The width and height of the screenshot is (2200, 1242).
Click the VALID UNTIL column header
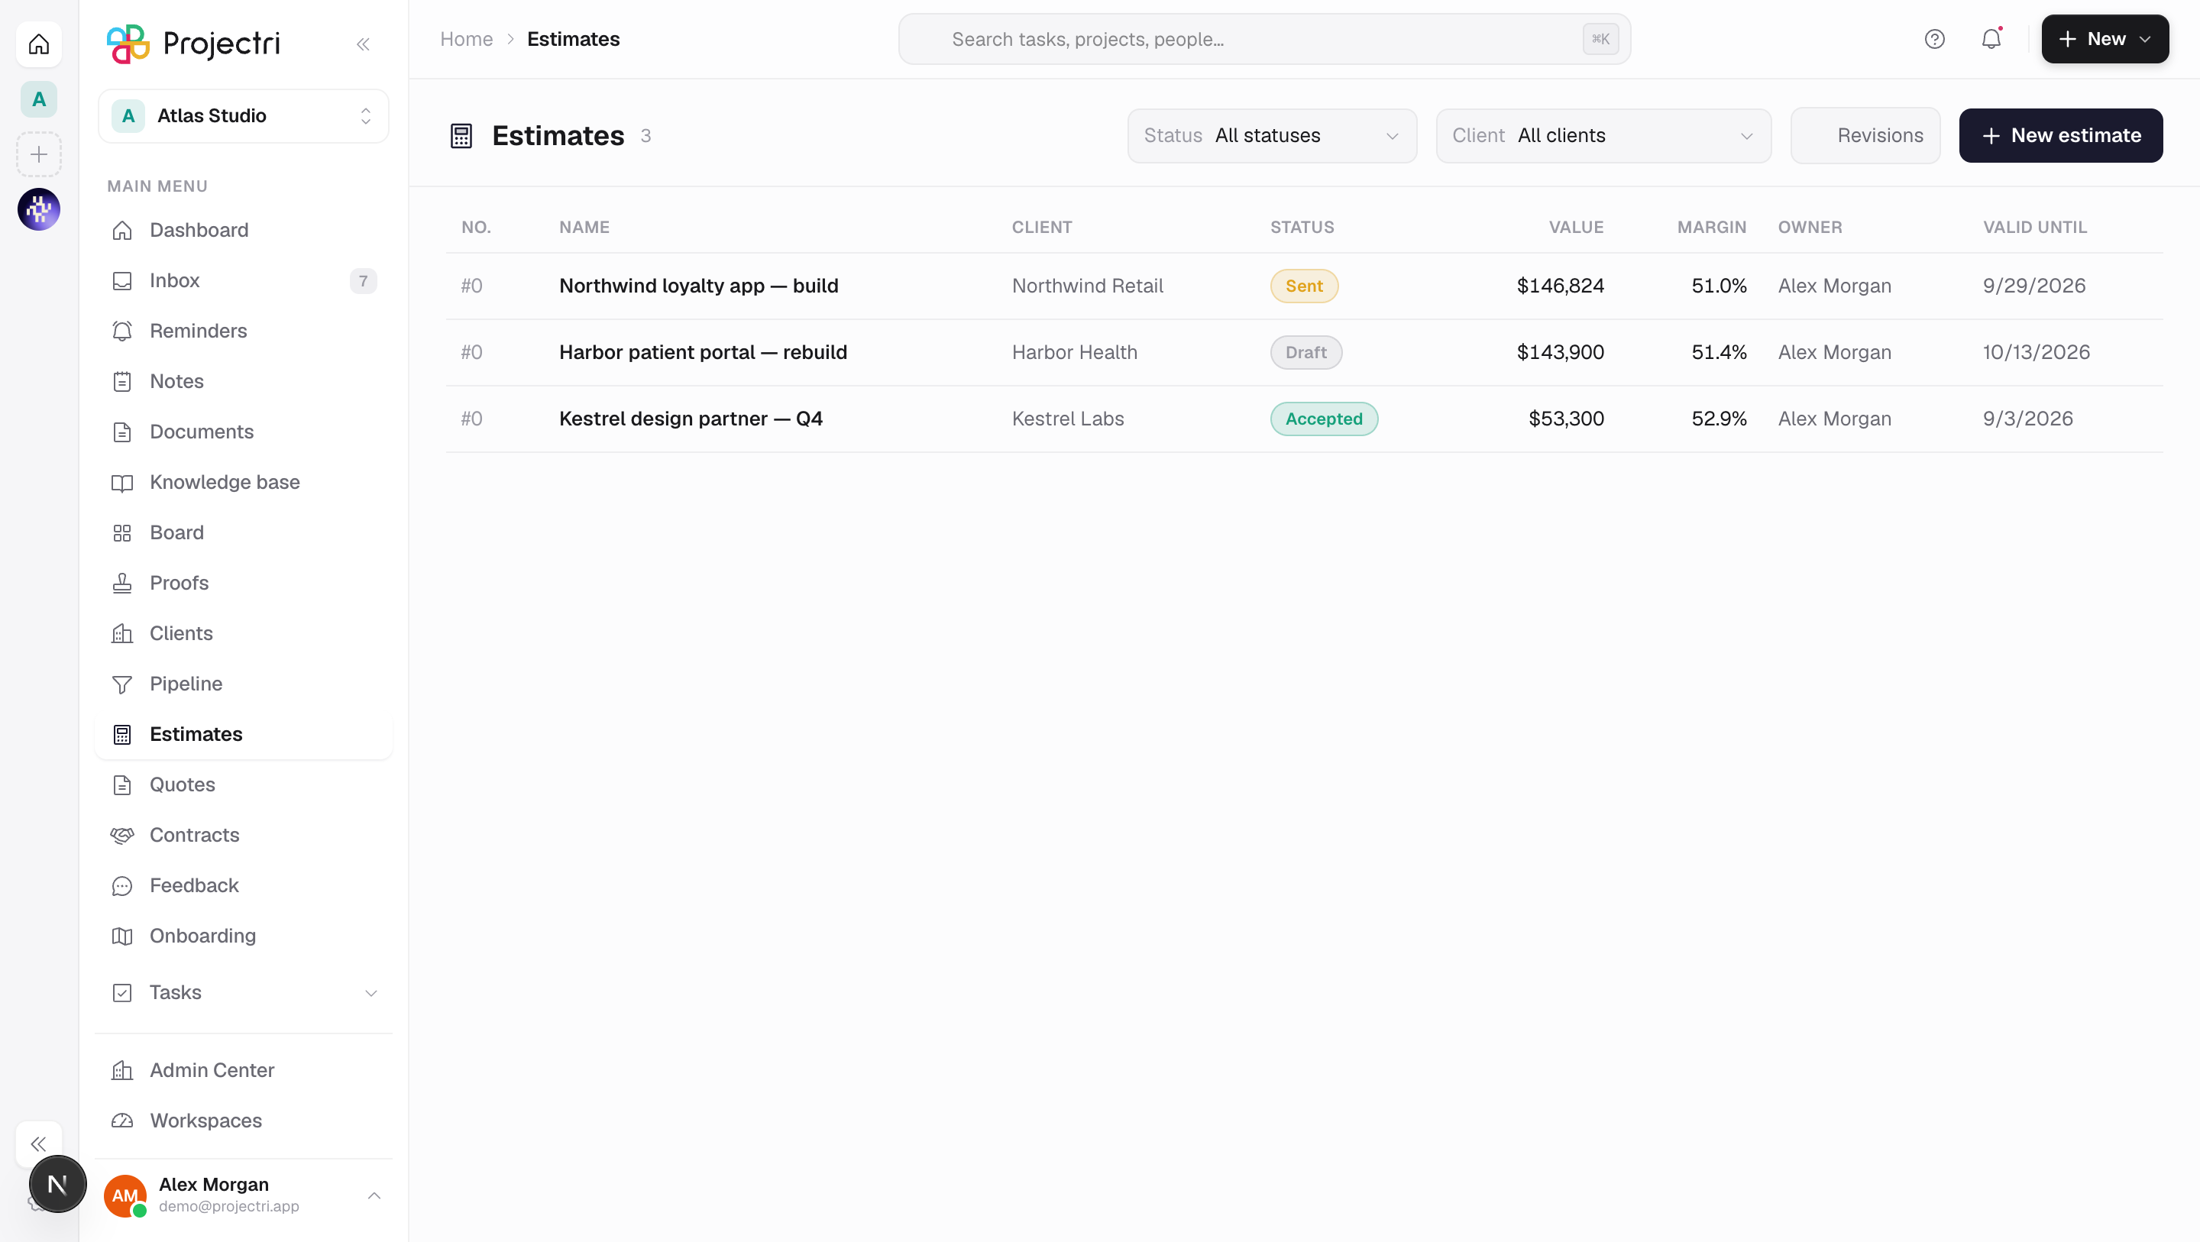(2034, 228)
